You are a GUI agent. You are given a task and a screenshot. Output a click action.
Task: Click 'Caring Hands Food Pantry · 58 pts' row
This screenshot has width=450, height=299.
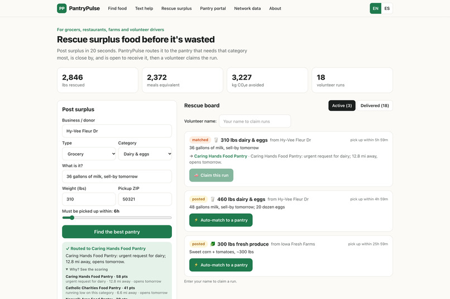pos(97,277)
